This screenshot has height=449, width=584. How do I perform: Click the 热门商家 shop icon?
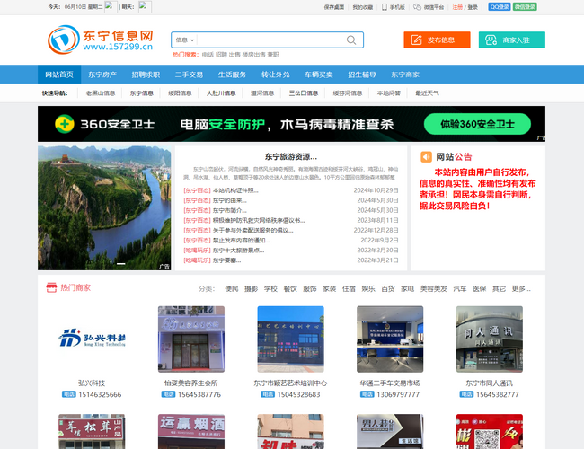point(51,287)
